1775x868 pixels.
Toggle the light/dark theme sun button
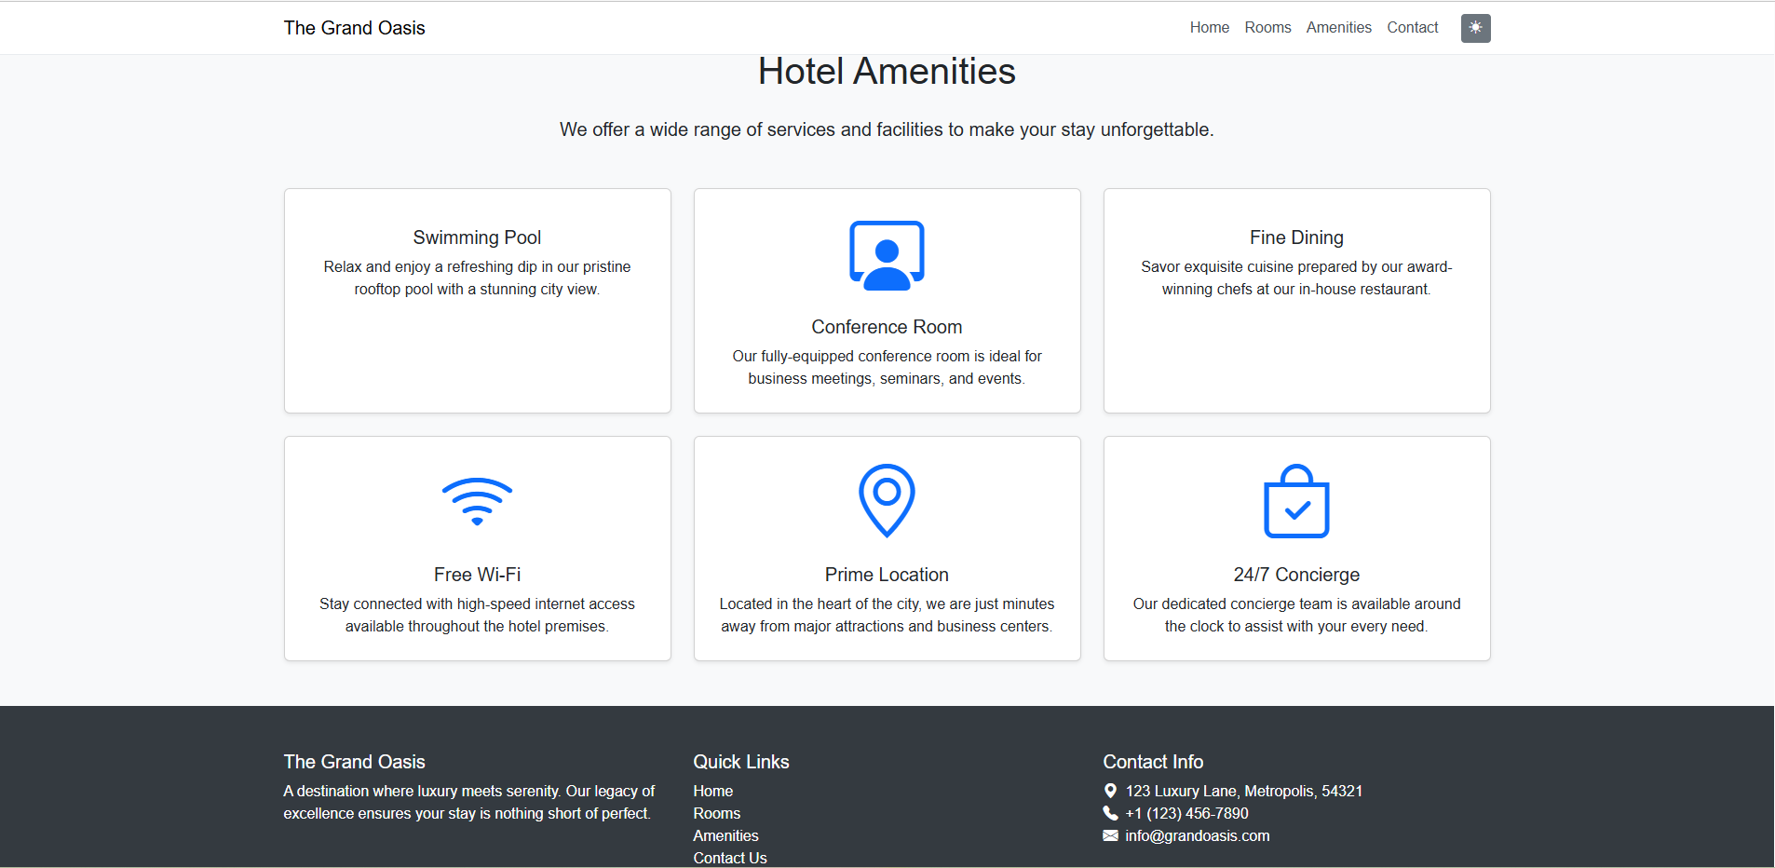click(1475, 28)
